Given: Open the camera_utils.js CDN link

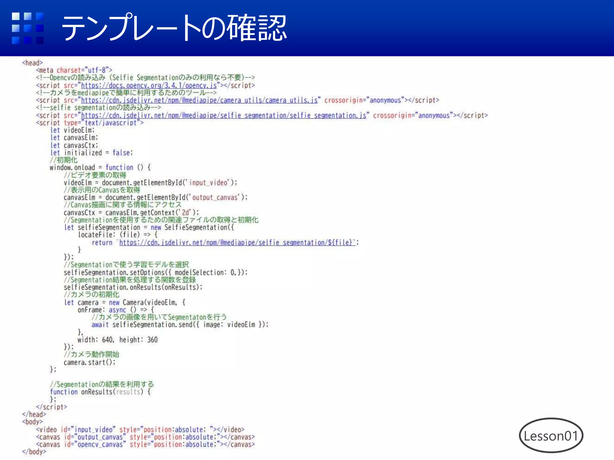Looking at the screenshot, I should click(199, 100).
